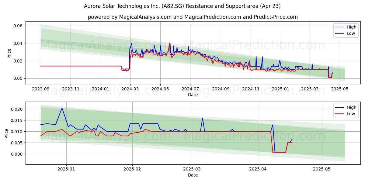Click the 2023-11 date label on top axis
This screenshot has width=365, height=182.
click(x=71, y=89)
